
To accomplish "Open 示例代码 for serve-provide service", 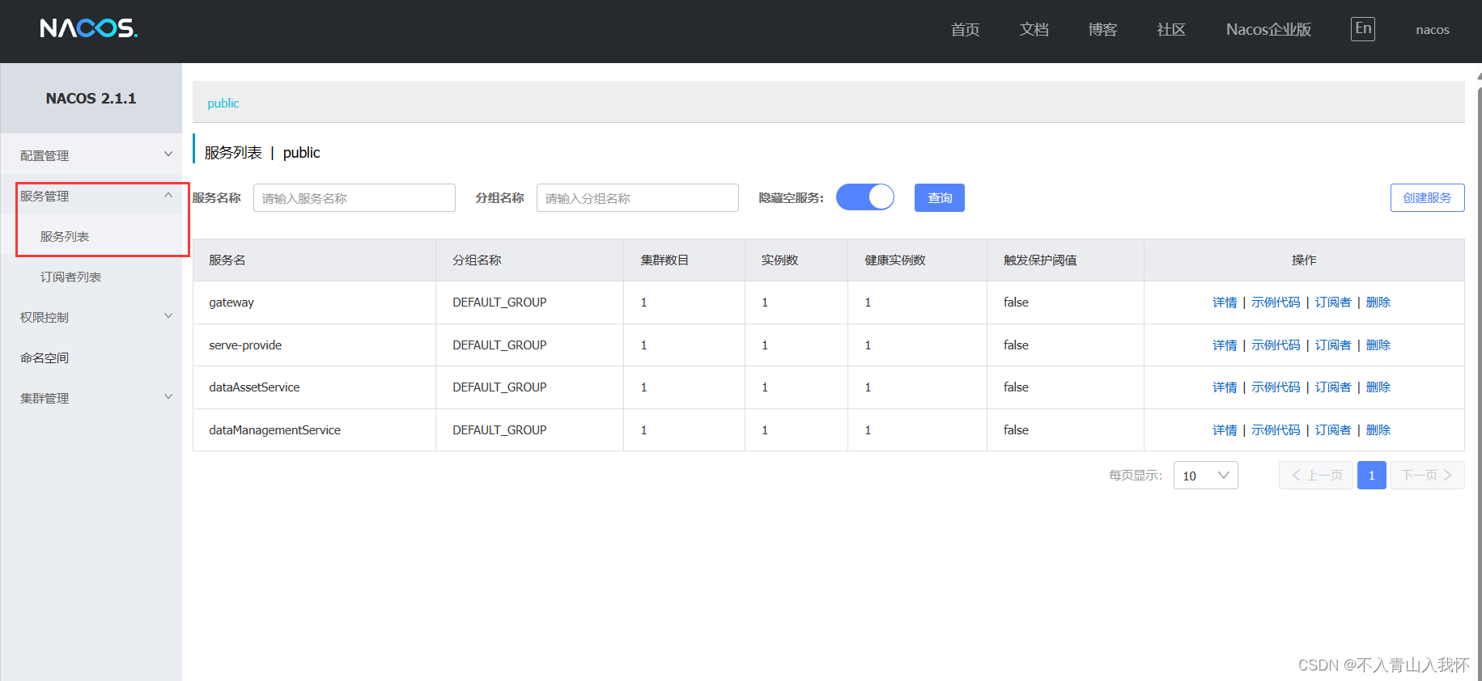I will [1276, 345].
